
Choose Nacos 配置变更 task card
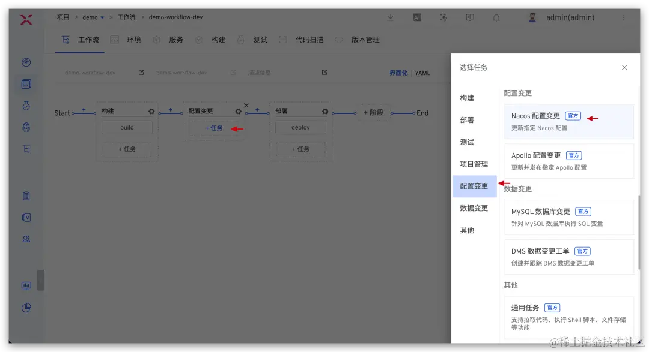tap(568, 122)
